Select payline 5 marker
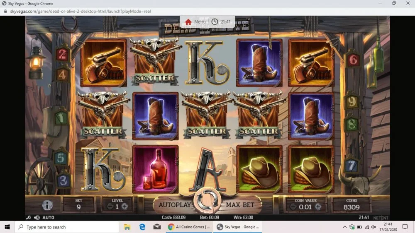415x233 pixels. coord(61,158)
